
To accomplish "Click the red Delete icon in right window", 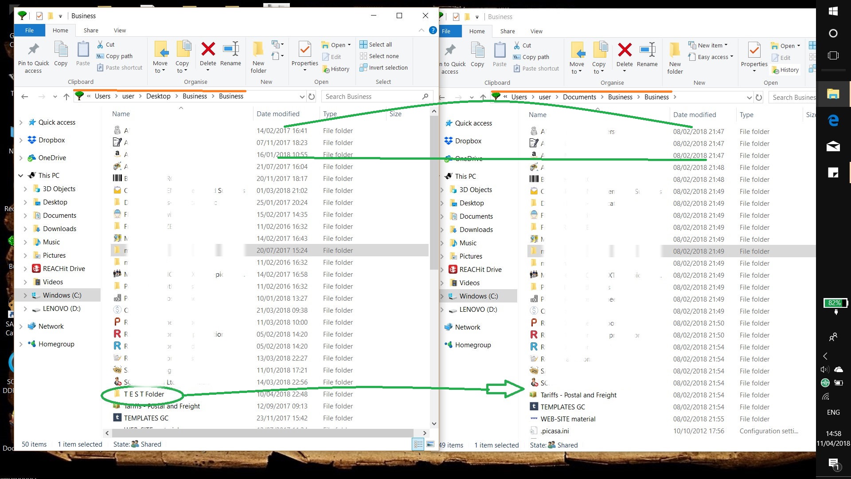I will pos(625,50).
